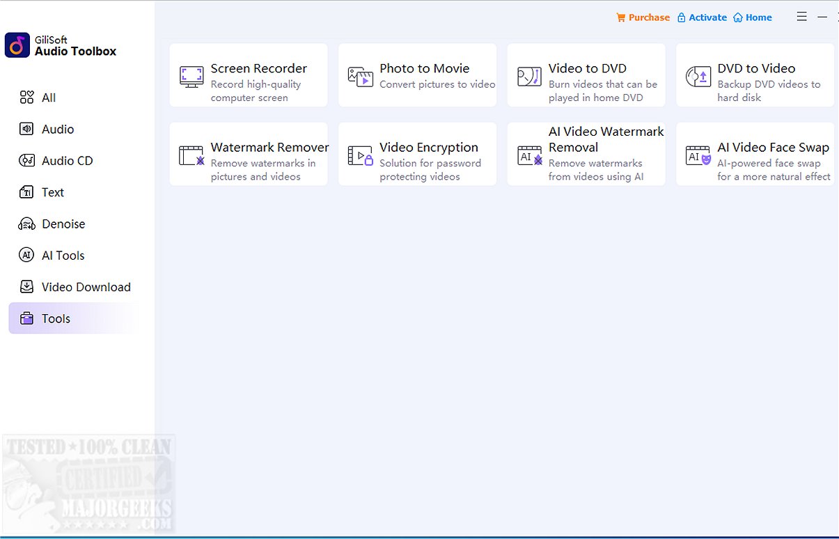Click the Purchase link text
The height and width of the screenshot is (539, 839).
[649, 17]
